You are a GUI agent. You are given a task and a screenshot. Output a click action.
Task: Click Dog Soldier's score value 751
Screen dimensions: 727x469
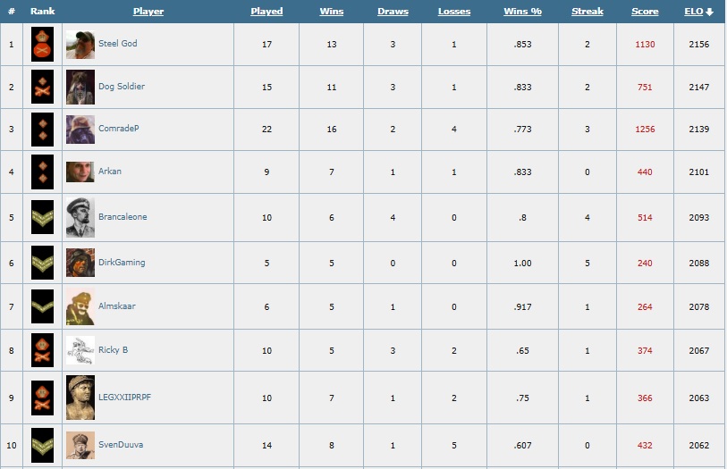[x=645, y=88]
